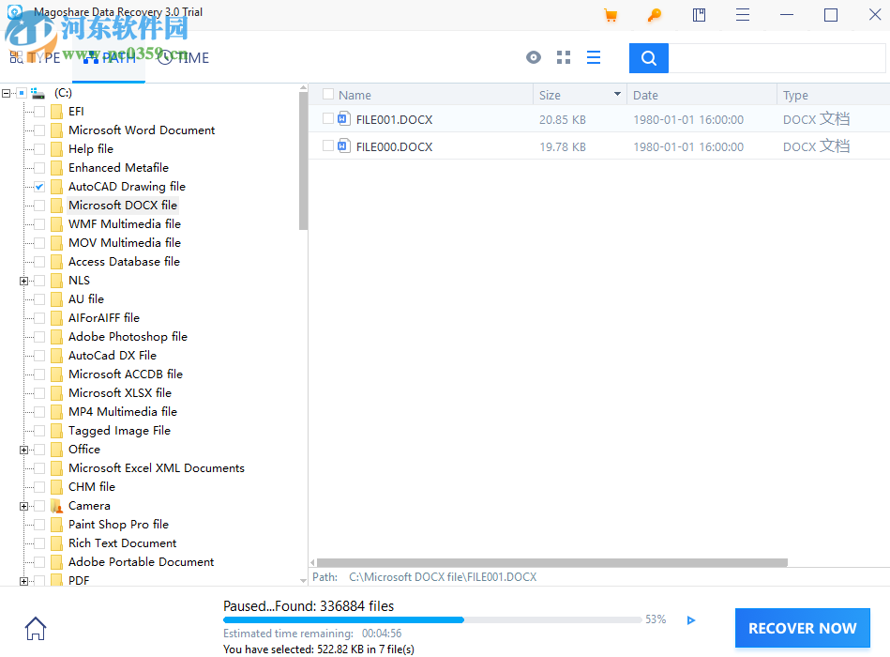The height and width of the screenshot is (657, 890).
Task: Click the RECOVER NOW button
Action: [802, 628]
